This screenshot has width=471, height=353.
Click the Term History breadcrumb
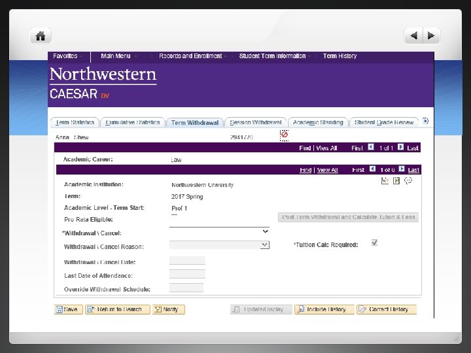click(340, 56)
